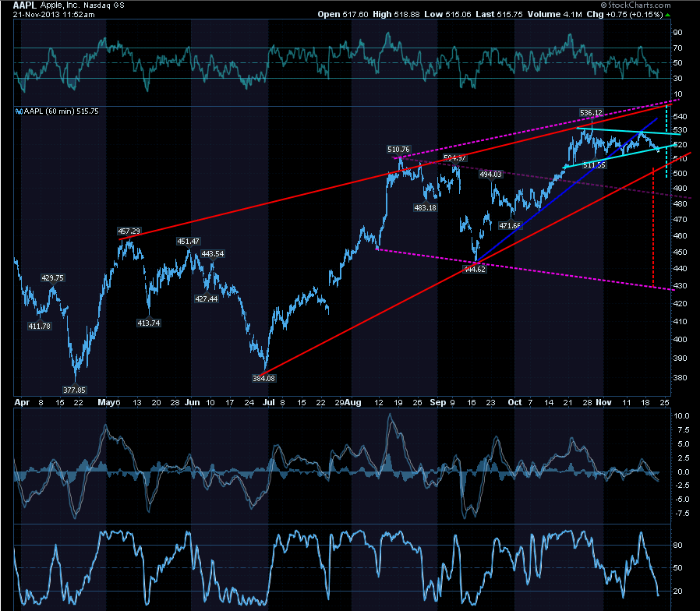The width and height of the screenshot is (700, 611).
Task: Select the 443.54 price label
Action: click(213, 253)
